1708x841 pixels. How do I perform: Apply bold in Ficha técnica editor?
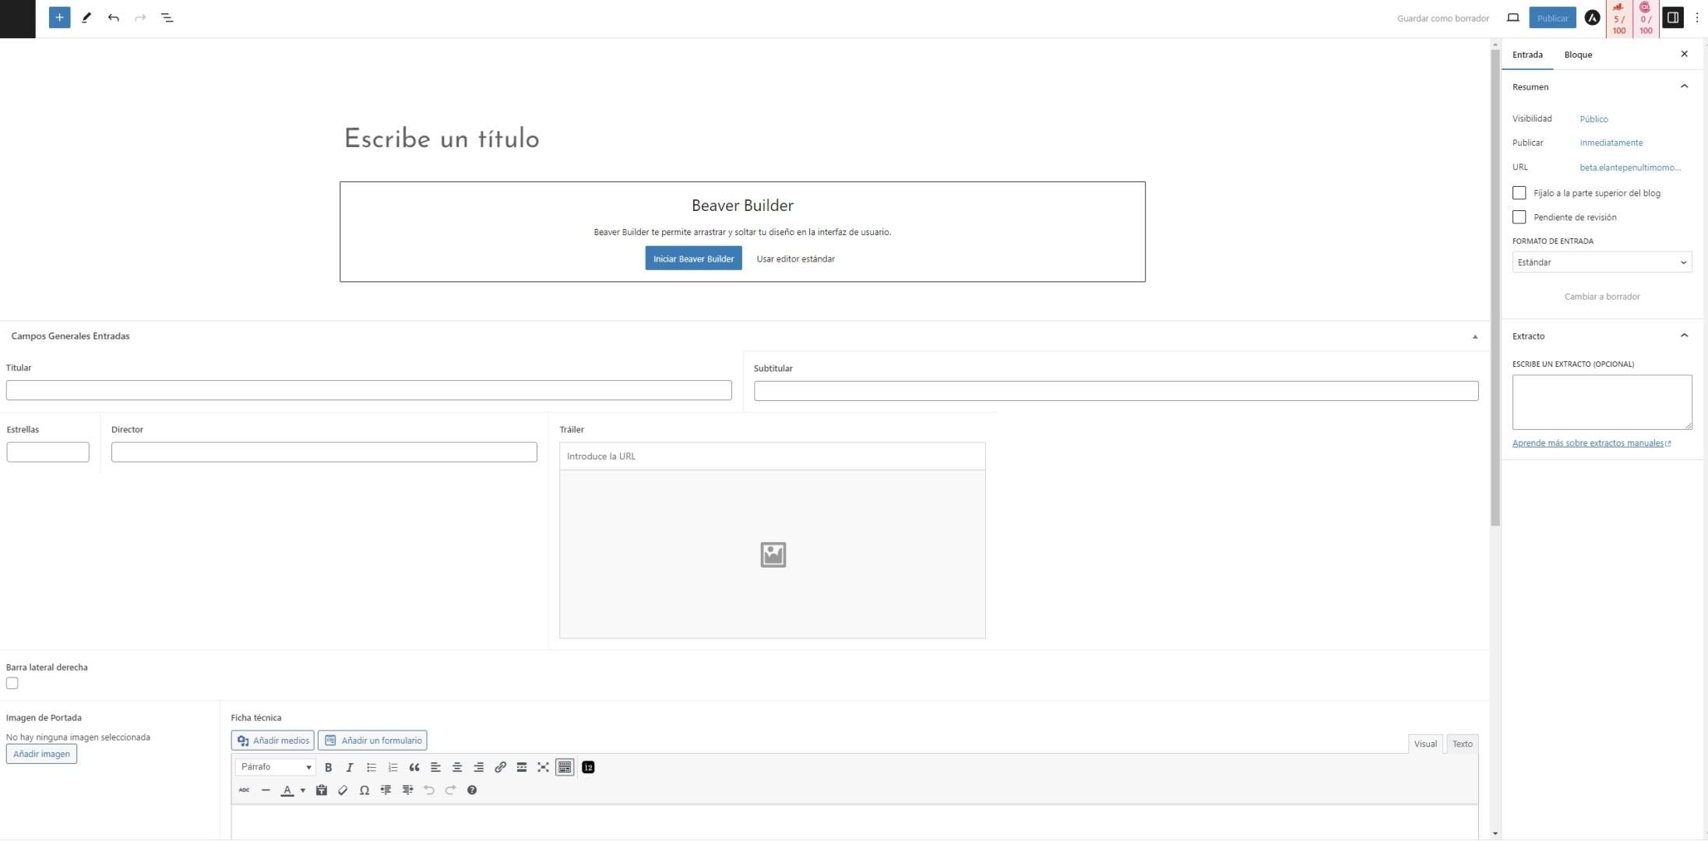pyautogui.click(x=328, y=767)
